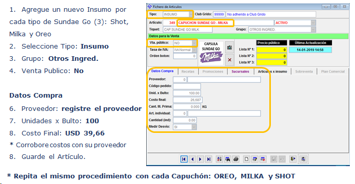Click the yellow Lista N° 1 price field
355x184 pixels.
point(272,50)
